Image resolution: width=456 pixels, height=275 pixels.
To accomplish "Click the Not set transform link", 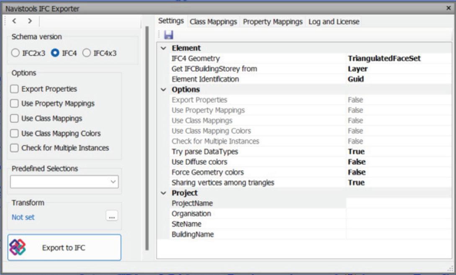I will 23,217.
